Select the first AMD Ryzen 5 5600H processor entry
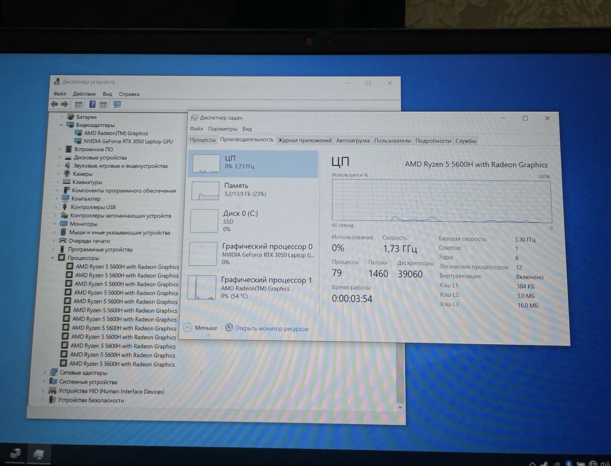This screenshot has width=611, height=466. (127, 267)
